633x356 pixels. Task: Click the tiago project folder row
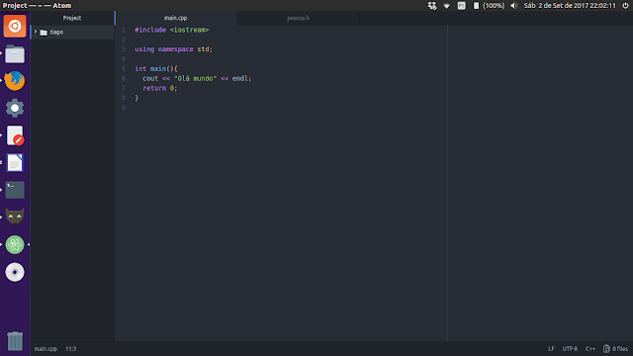point(72,32)
